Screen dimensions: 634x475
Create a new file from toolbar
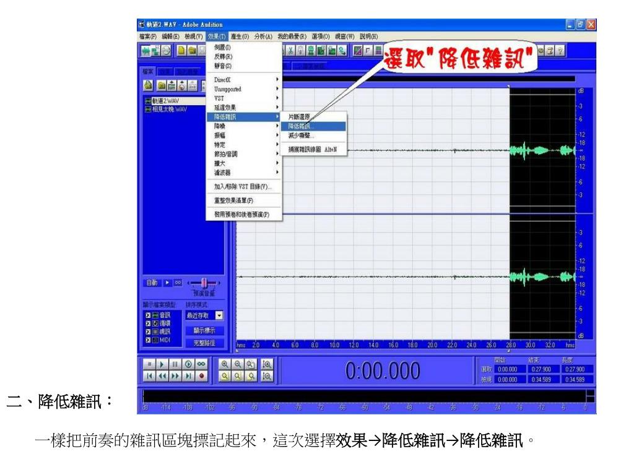click(181, 51)
